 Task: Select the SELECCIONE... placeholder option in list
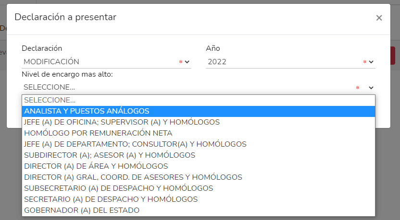[x=50, y=100]
